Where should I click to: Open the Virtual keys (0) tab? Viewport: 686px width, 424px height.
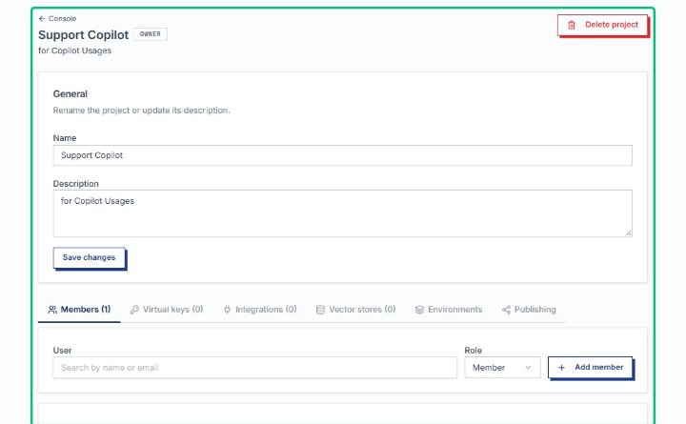pyautogui.click(x=167, y=310)
